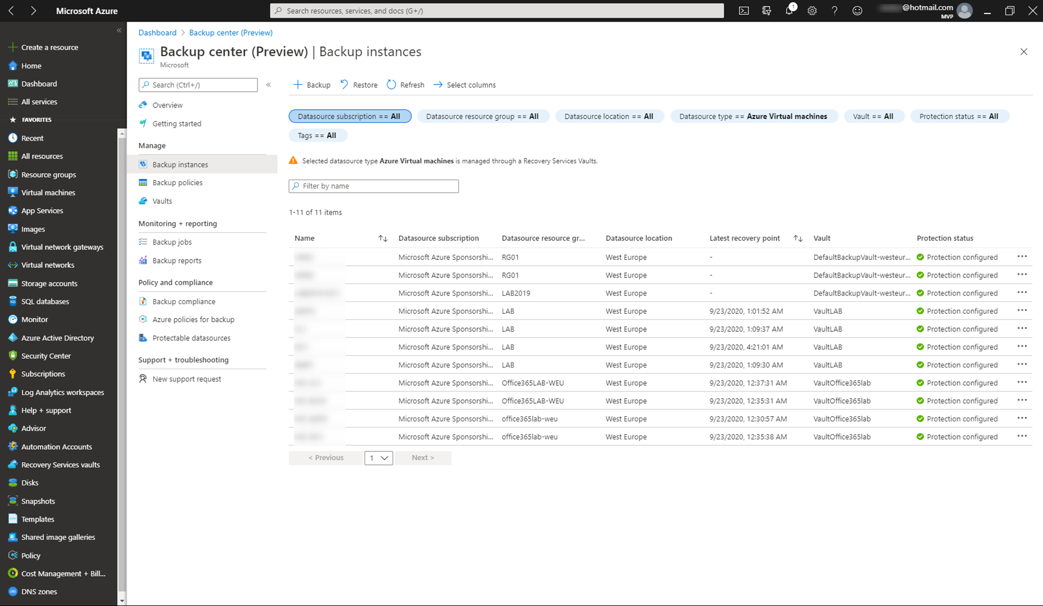1043x606 pixels.
Task: Click the Previous page button
Action: coord(326,458)
